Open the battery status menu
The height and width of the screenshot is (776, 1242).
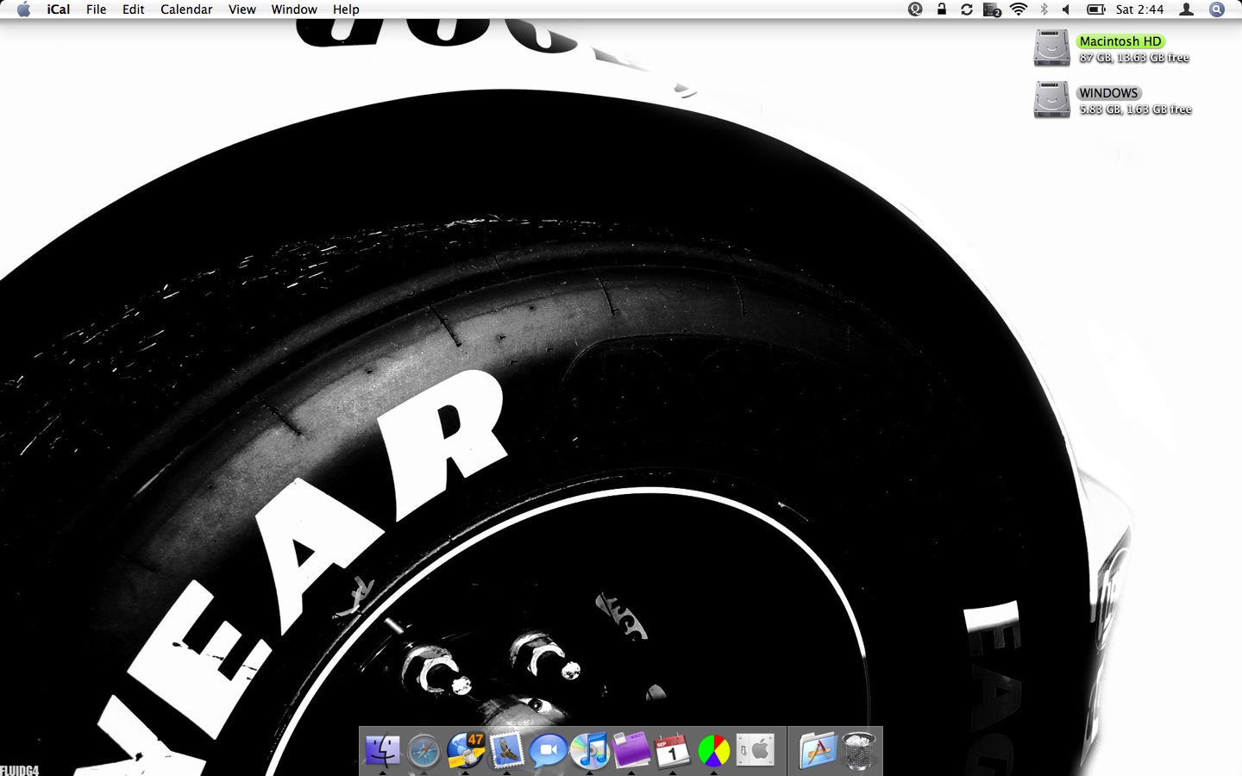pyautogui.click(x=1095, y=9)
